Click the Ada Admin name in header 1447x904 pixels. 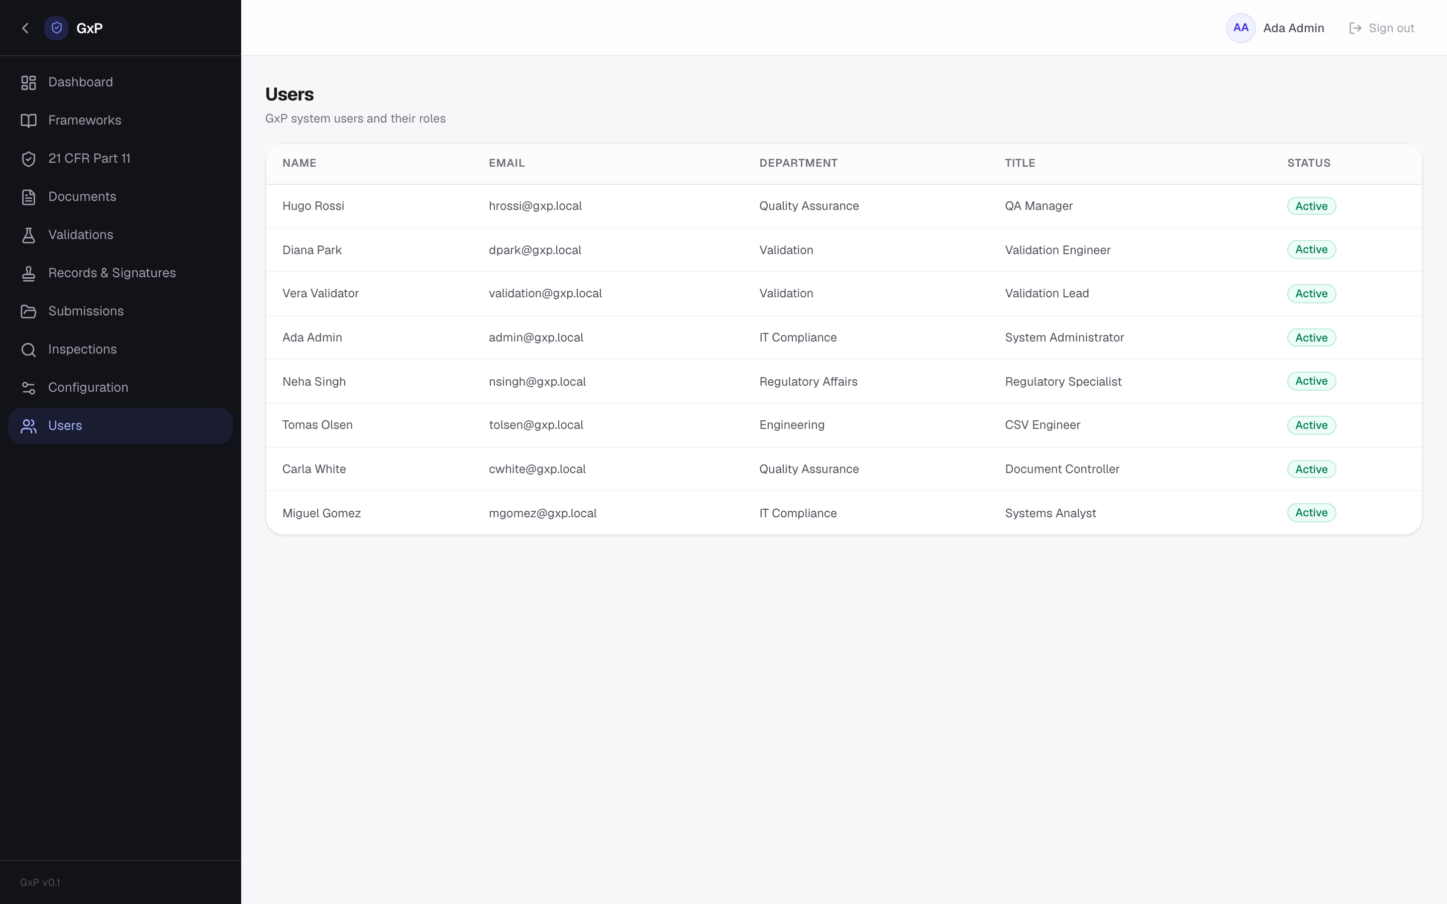tap(1293, 28)
